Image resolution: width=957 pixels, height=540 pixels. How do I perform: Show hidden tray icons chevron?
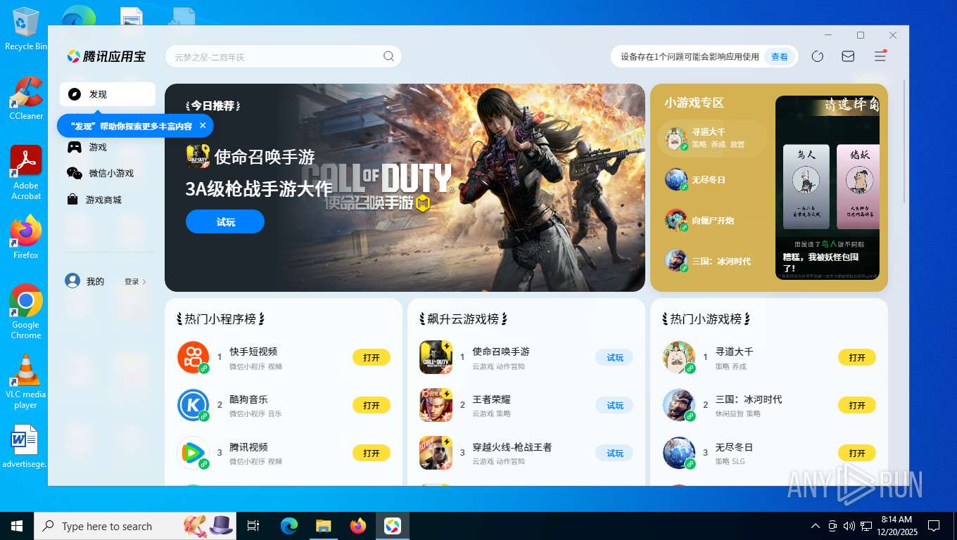[816, 526]
